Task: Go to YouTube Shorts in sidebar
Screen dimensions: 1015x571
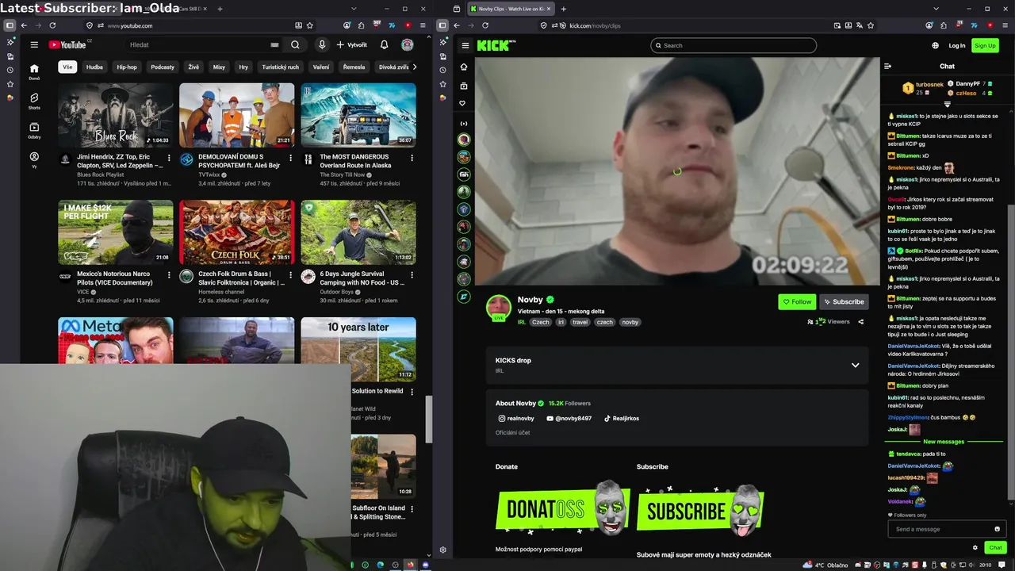Action: [x=34, y=101]
